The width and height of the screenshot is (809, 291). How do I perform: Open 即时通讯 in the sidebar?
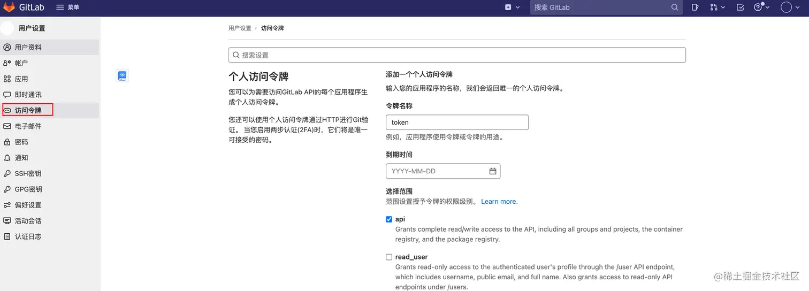[50, 95]
